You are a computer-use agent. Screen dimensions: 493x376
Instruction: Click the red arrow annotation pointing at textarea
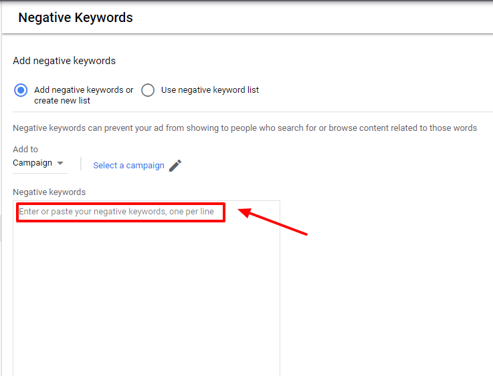point(273,222)
